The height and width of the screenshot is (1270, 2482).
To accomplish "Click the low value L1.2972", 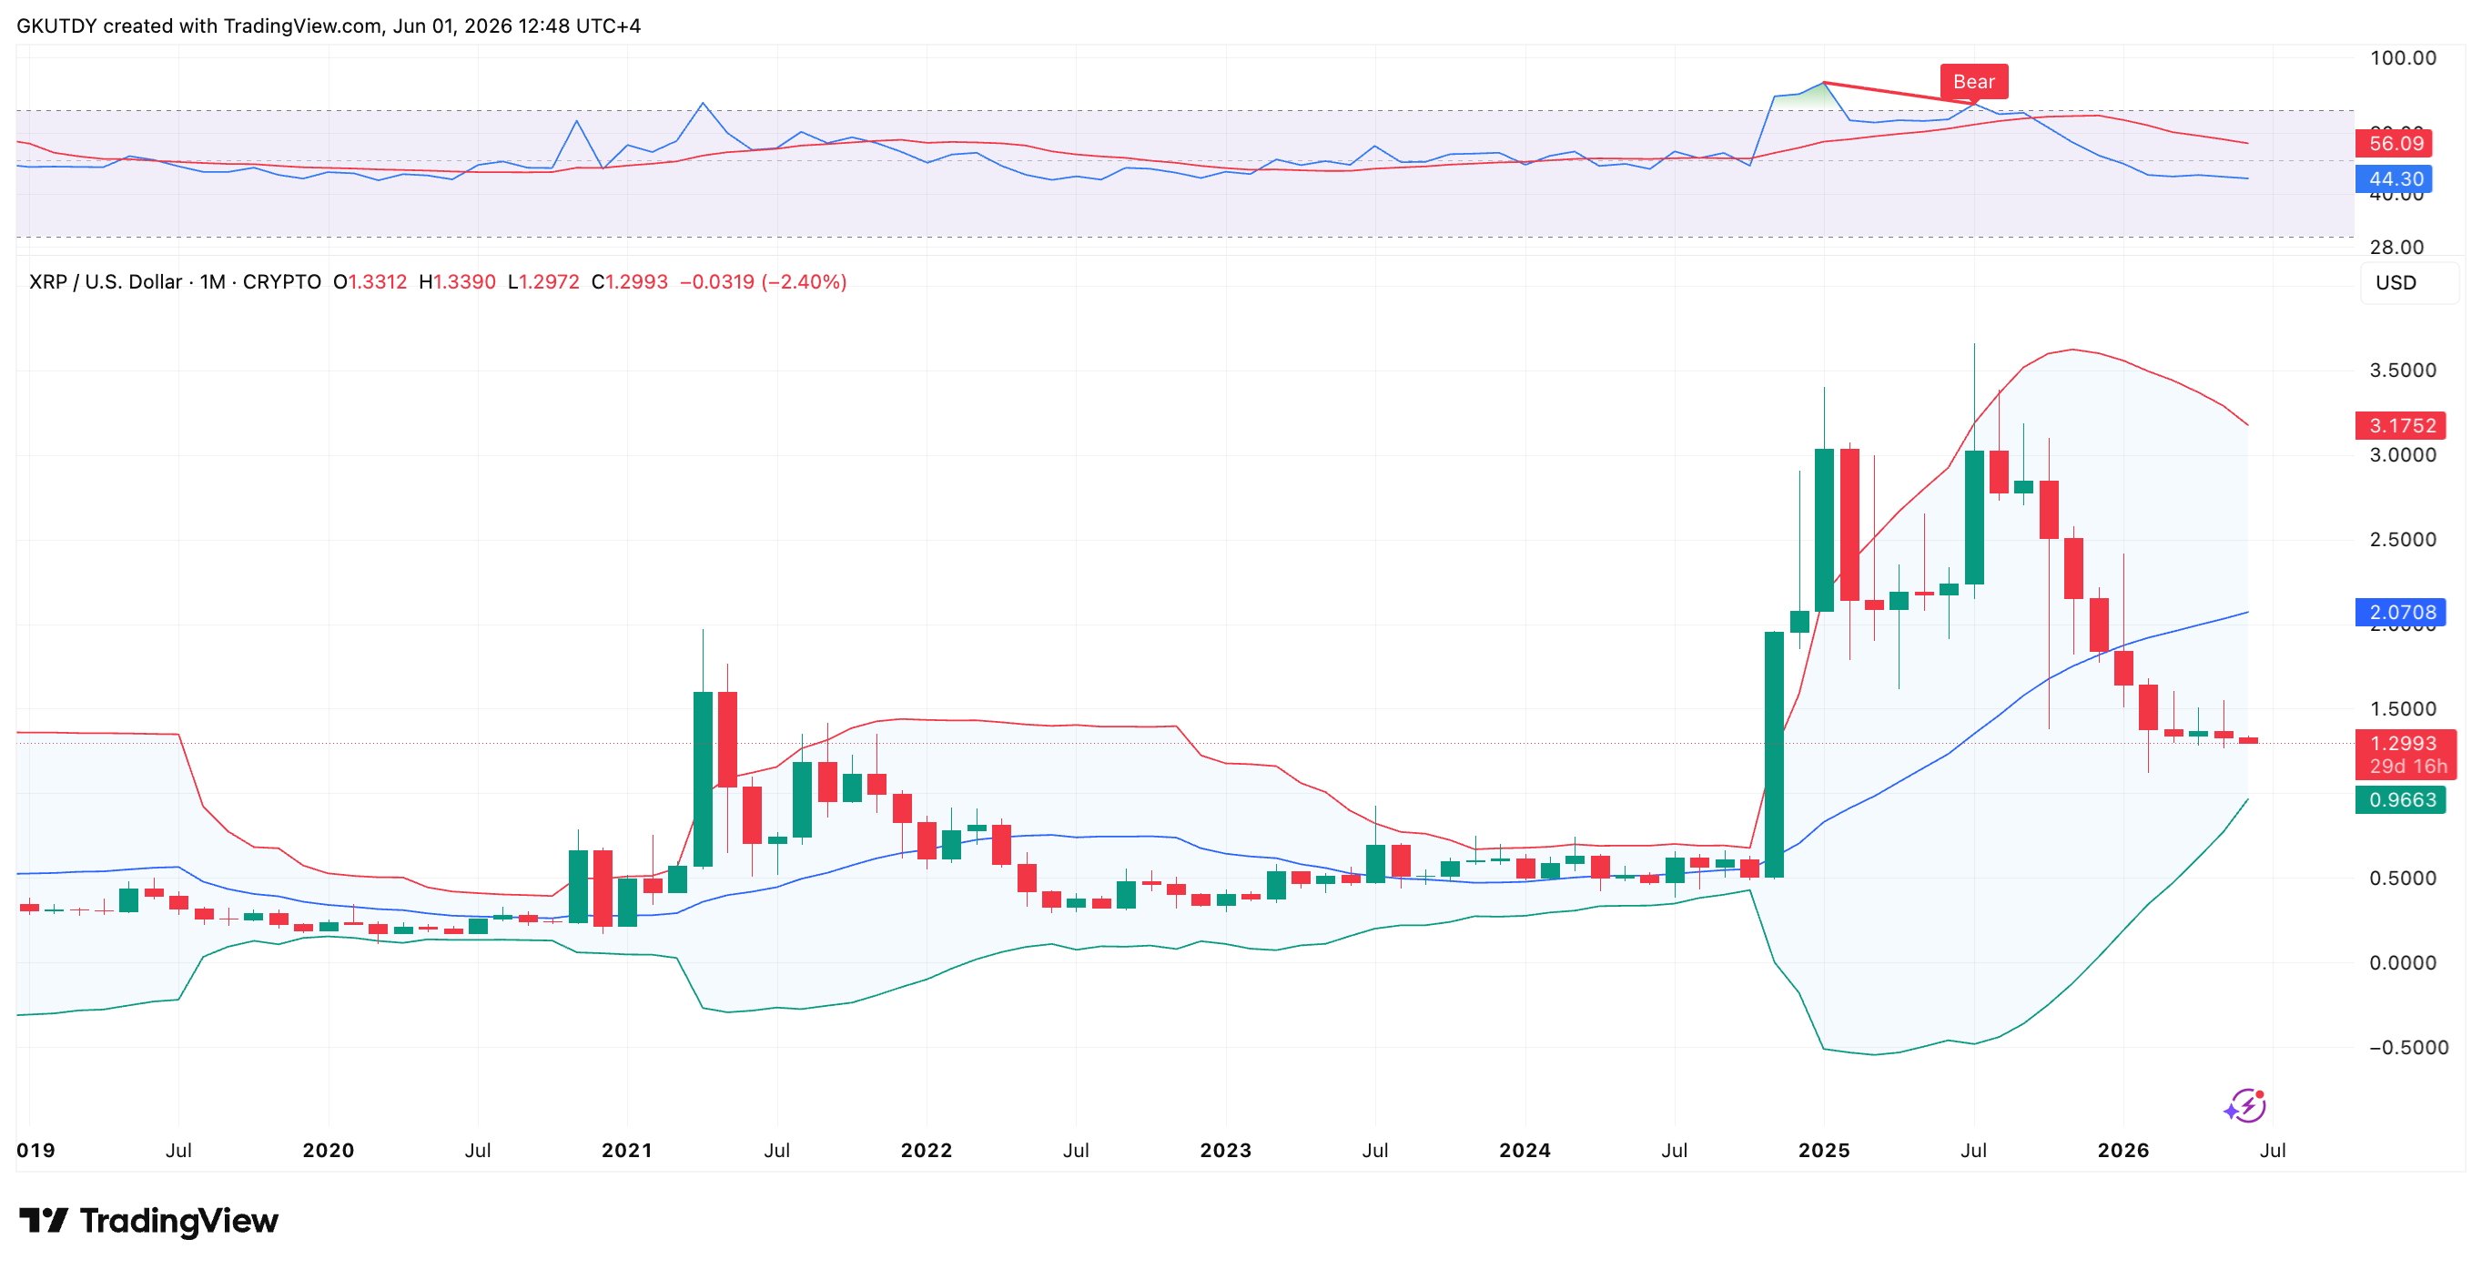I will [543, 282].
